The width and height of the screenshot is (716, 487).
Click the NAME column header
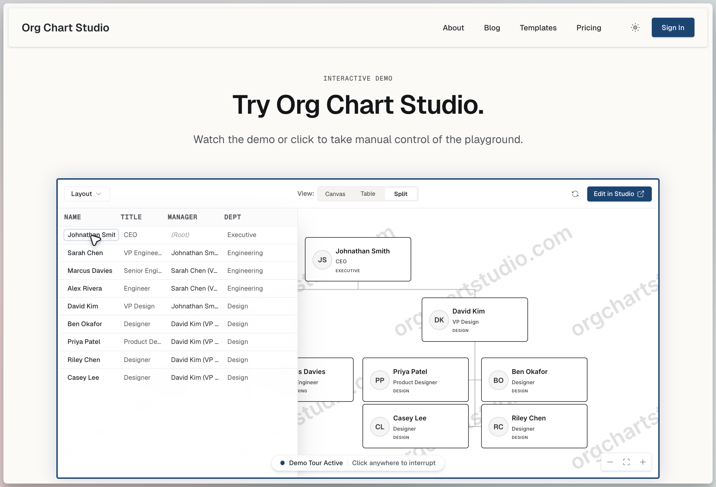click(x=72, y=217)
